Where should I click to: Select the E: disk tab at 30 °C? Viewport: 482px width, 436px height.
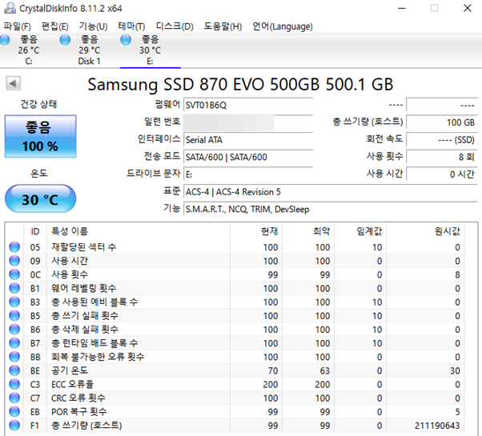pos(150,50)
